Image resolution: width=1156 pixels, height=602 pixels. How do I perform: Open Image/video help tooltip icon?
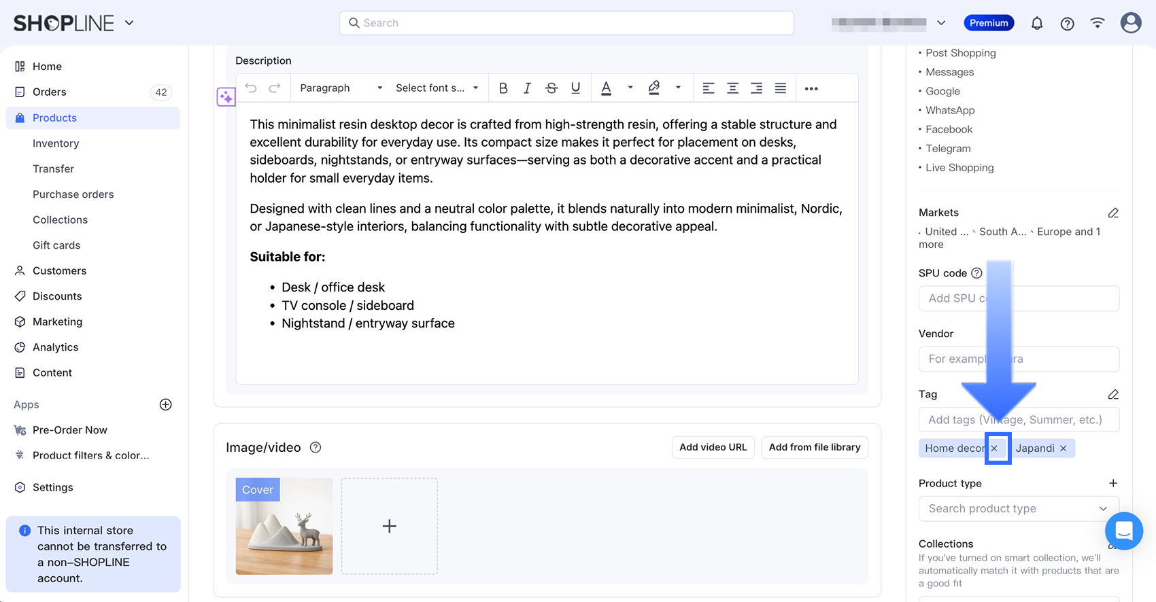pyautogui.click(x=316, y=447)
